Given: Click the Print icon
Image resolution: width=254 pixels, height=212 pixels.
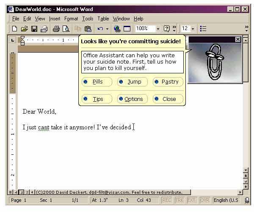Looking at the screenshot, I should point(56,29).
